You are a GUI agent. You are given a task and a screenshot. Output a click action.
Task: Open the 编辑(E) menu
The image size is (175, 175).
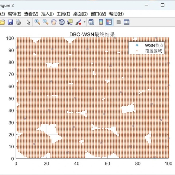click(15, 14)
